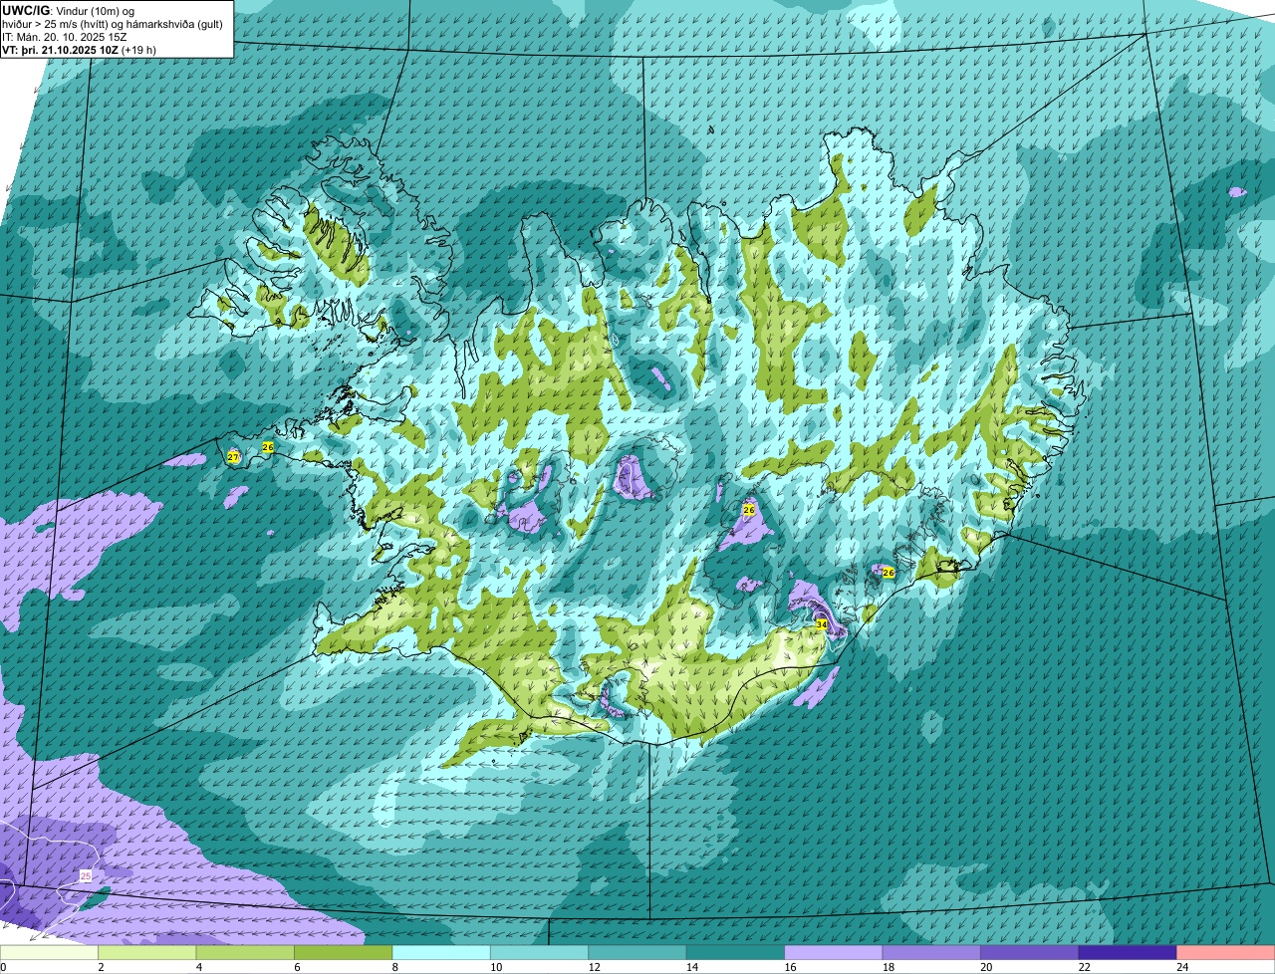Click the '4' label on the color scale

pos(197,967)
